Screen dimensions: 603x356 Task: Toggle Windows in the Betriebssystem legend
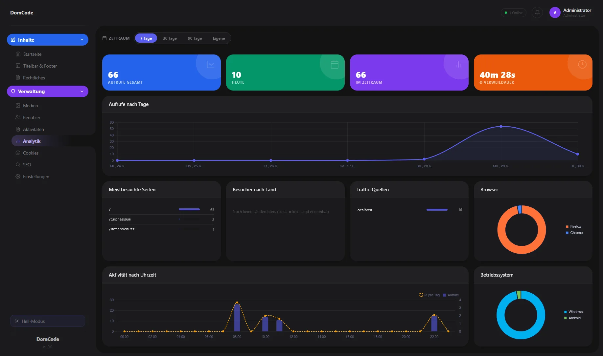[573, 312]
